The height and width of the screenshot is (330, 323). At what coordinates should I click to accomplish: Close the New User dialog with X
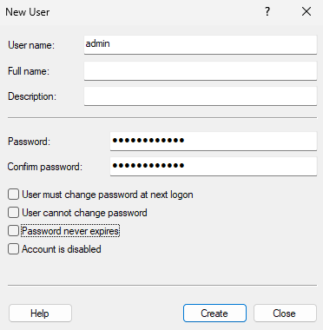click(307, 12)
